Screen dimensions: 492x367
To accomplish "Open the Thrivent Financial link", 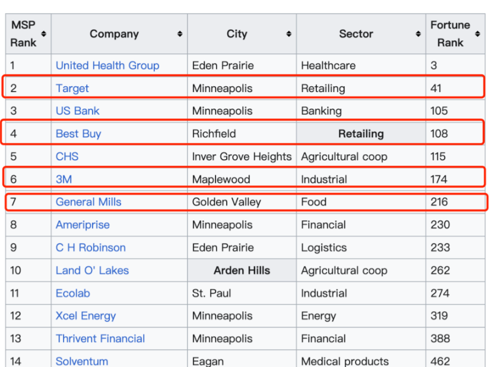I will click(x=100, y=338).
